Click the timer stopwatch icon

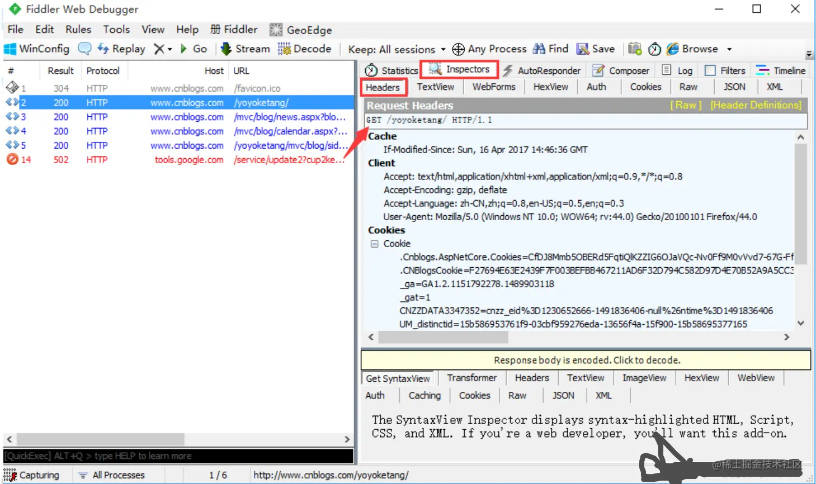point(654,49)
